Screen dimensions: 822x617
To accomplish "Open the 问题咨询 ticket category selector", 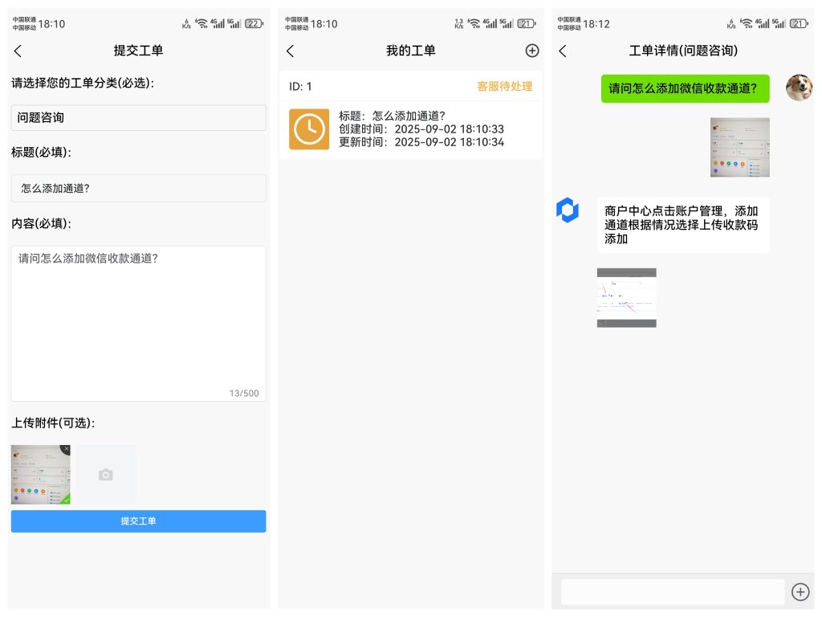I will tap(138, 117).
